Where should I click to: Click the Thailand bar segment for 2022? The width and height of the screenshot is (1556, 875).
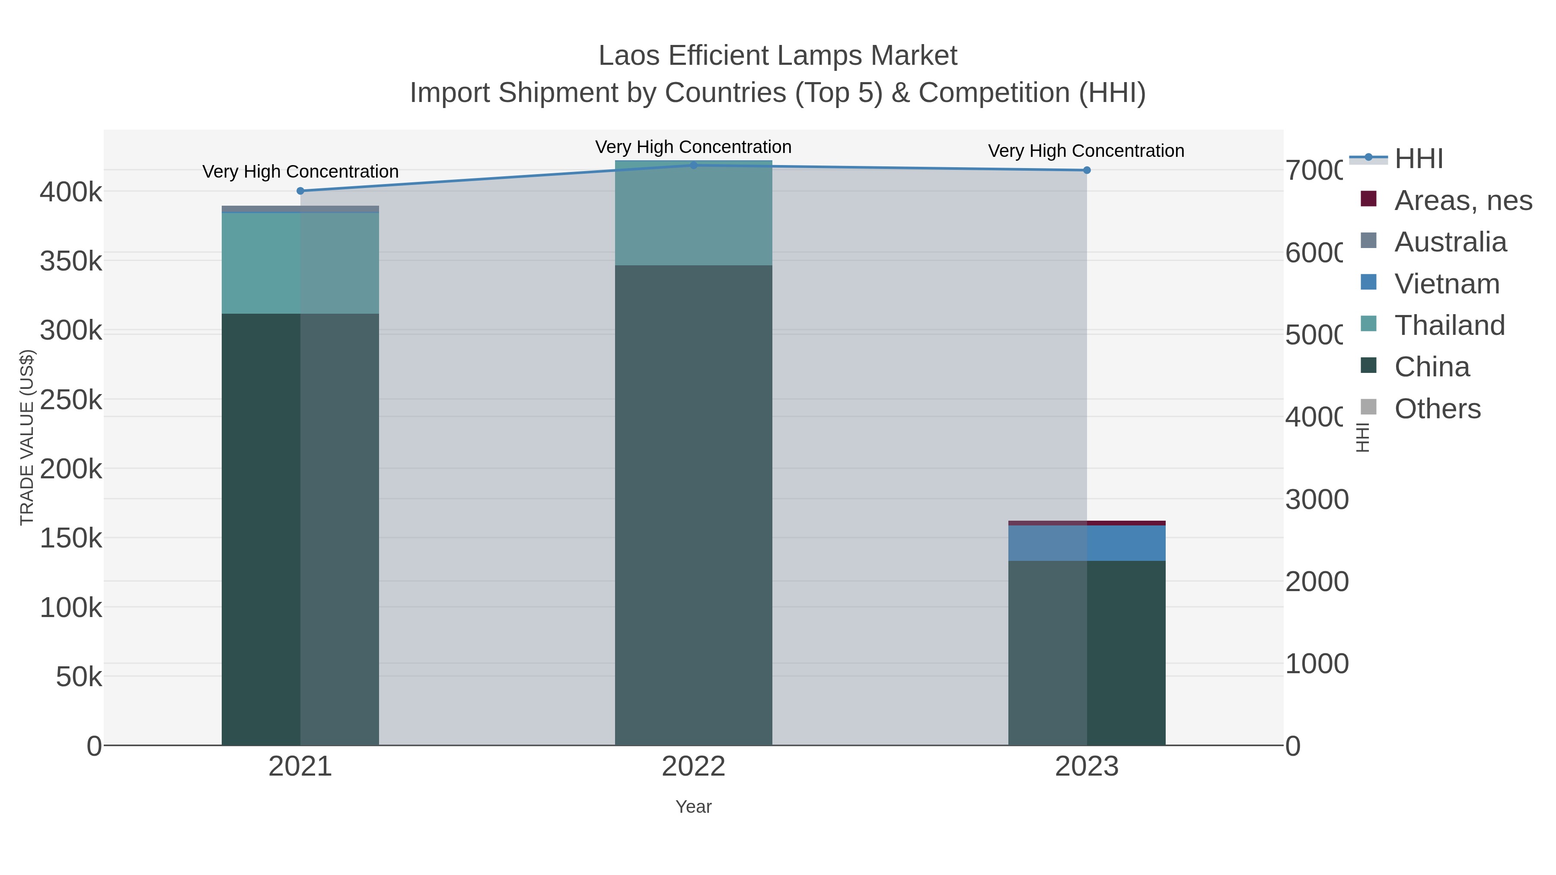tap(693, 213)
